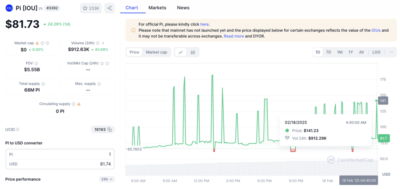
Task: Copy the UCID 16193 value
Action: [109, 130]
